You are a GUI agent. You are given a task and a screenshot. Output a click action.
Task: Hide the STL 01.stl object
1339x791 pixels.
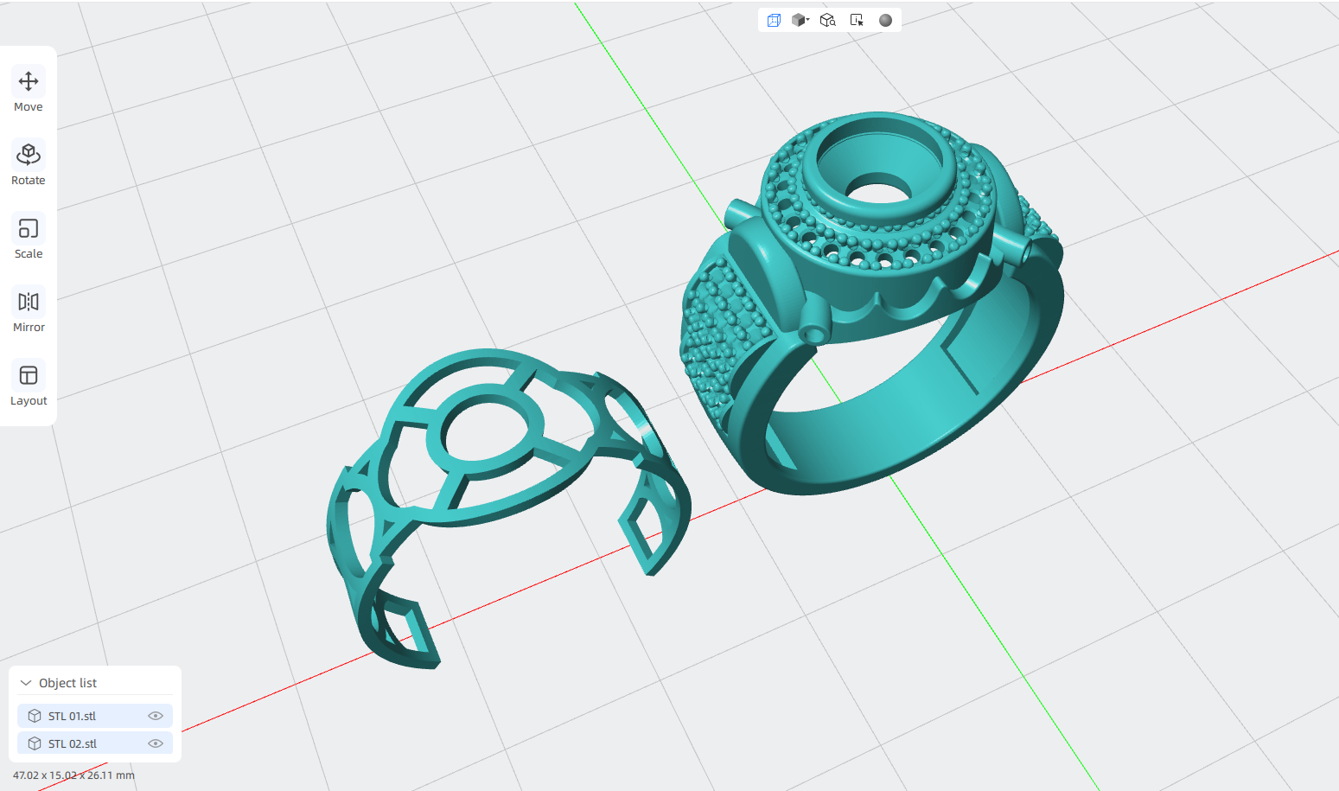(x=156, y=716)
